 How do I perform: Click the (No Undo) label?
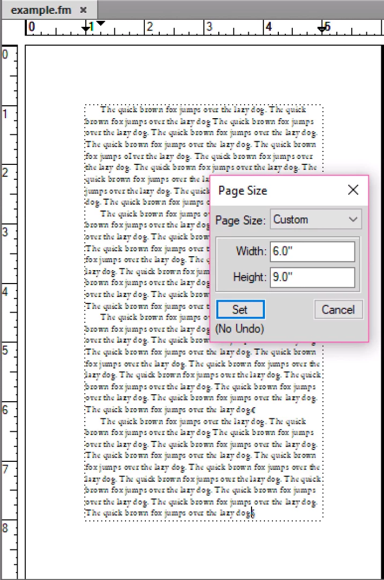click(240, 329)
